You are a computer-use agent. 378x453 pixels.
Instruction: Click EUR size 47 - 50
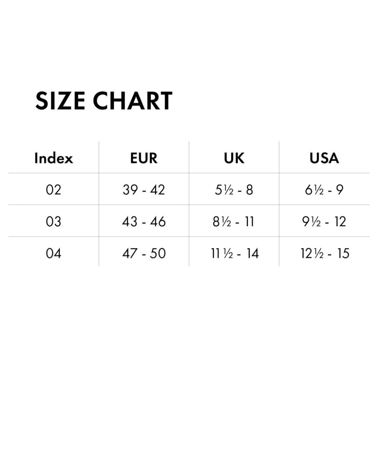tap(144, 253)
